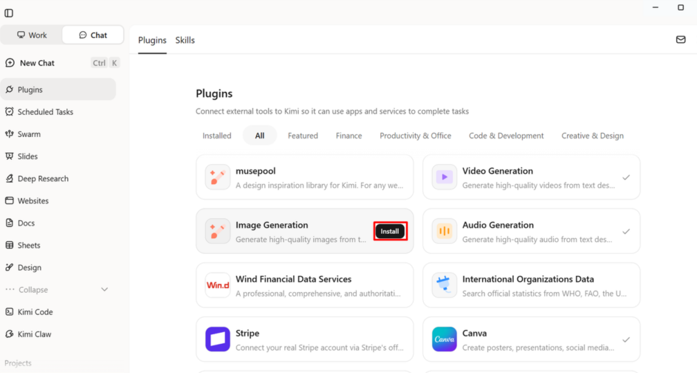Click the Docs document icon

click(10, 223)
